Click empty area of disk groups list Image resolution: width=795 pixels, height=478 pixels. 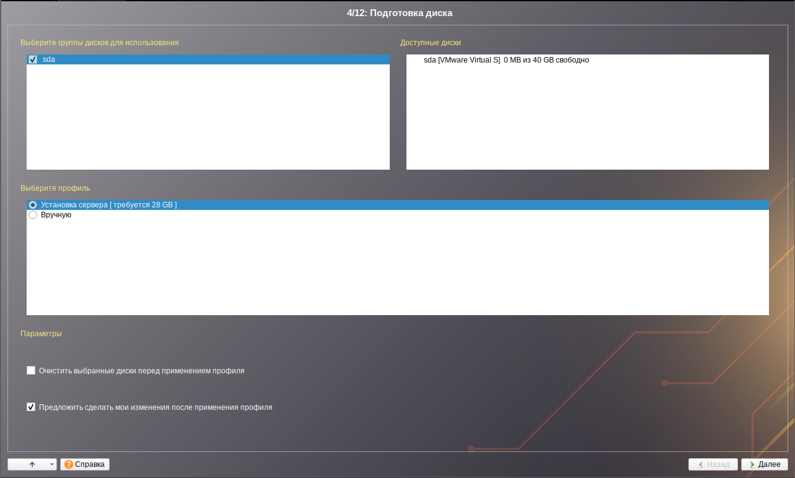(x=208, y=118)
